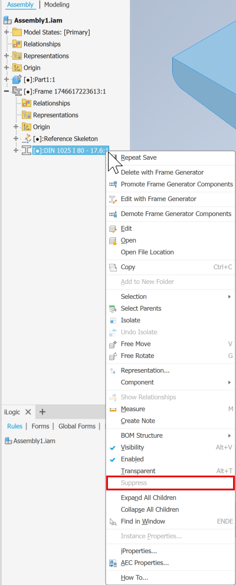This screenshot has width=236, height=585.
Task: Open the Global Forms tab
Action: tap(77, 426)
